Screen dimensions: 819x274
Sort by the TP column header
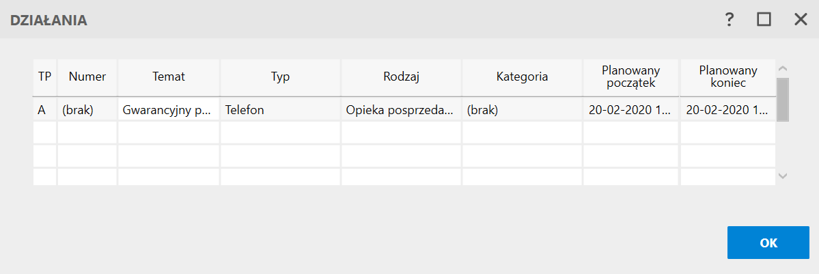point(45,77)
